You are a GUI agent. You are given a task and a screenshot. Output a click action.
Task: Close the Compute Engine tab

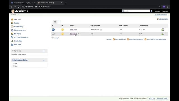point(35,3)
